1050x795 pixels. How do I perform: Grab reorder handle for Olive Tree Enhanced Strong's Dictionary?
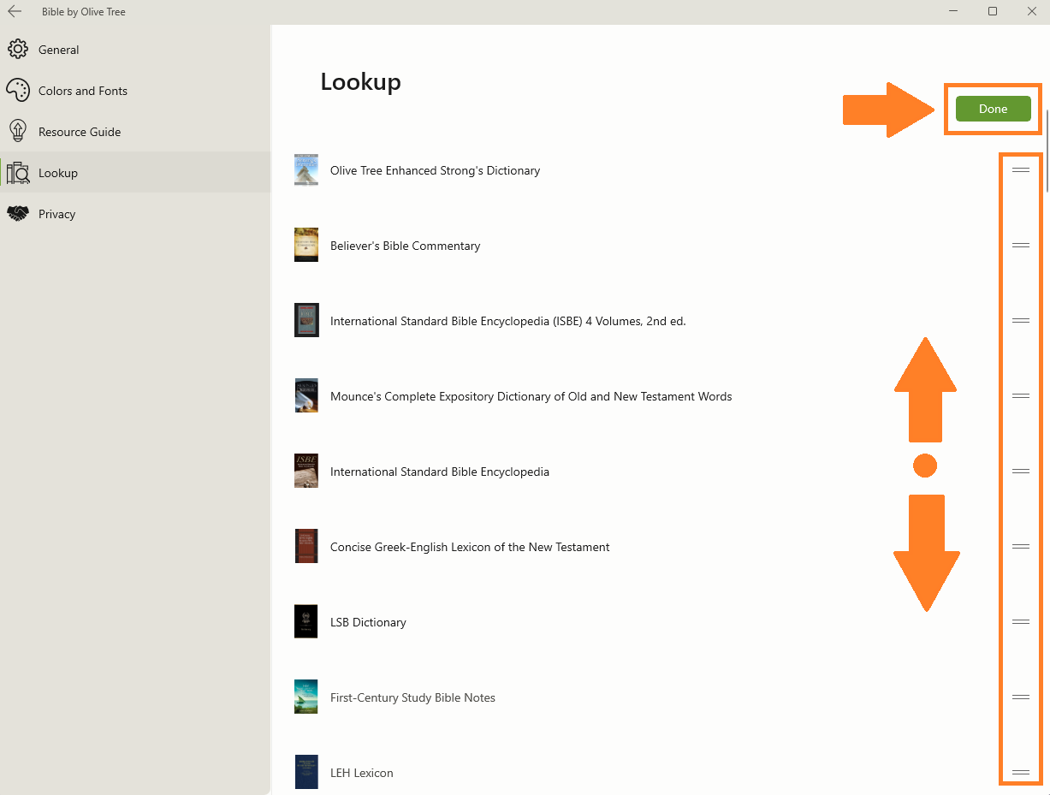click(1020, 170)
